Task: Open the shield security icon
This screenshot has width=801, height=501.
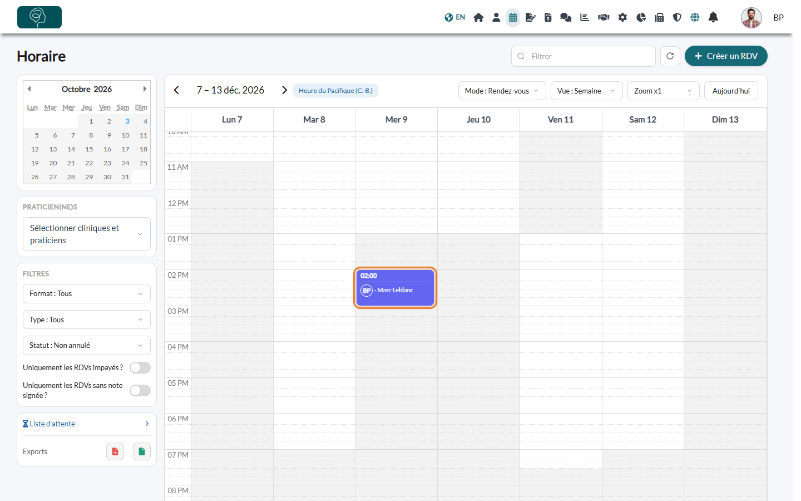Action: [x=677, y=17]
